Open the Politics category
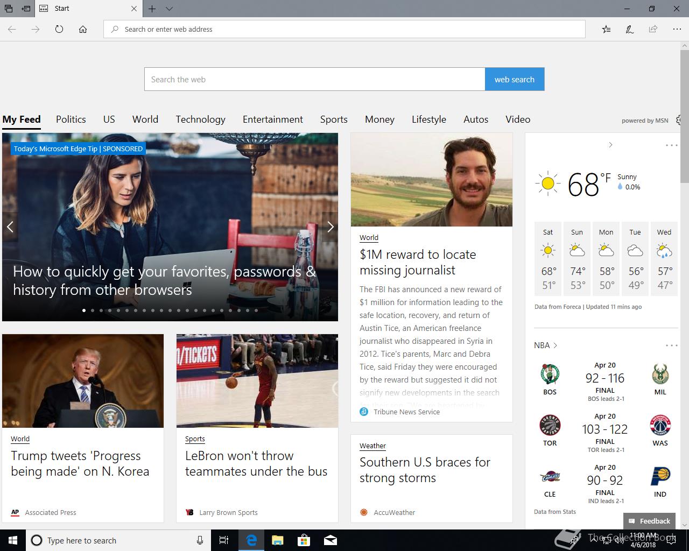 [x=71, y=119]
